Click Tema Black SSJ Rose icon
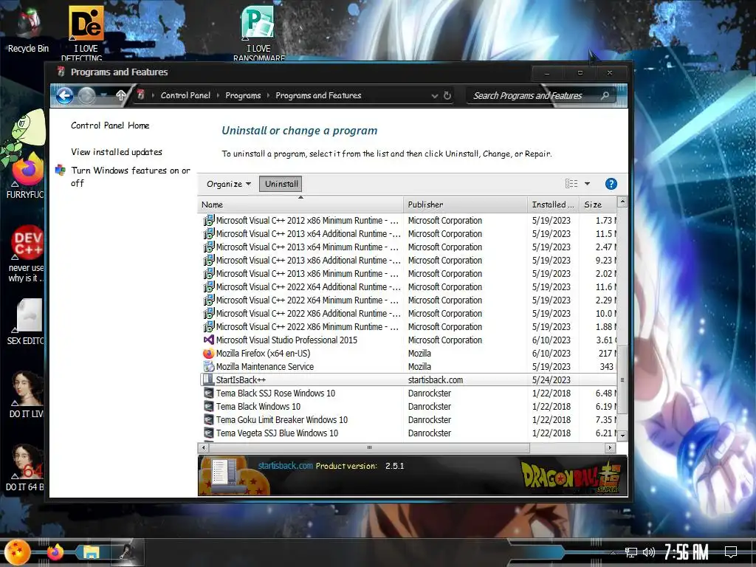The height and width of the screenshot is (567, 756). (x=208, y=393)
